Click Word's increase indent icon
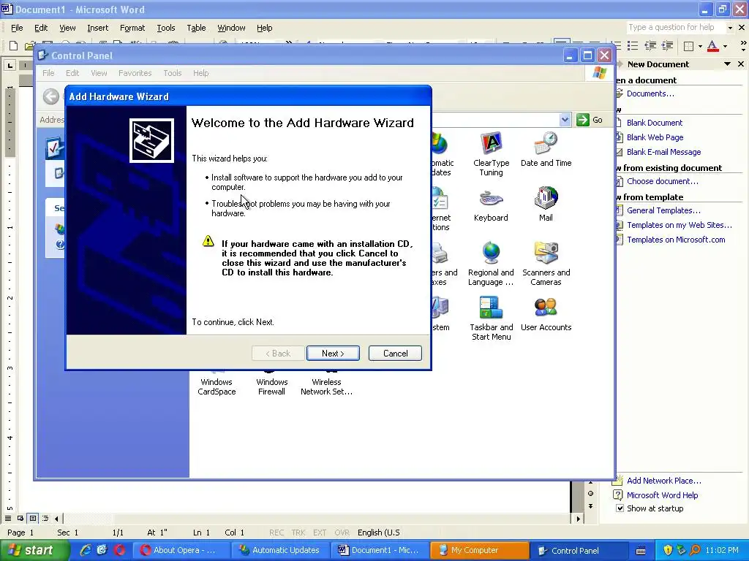The image size is (749, 561). click(x=667, y=46)
